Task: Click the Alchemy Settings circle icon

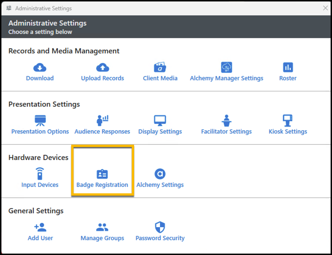Action: pyautogui.click(x=160, y=174)
